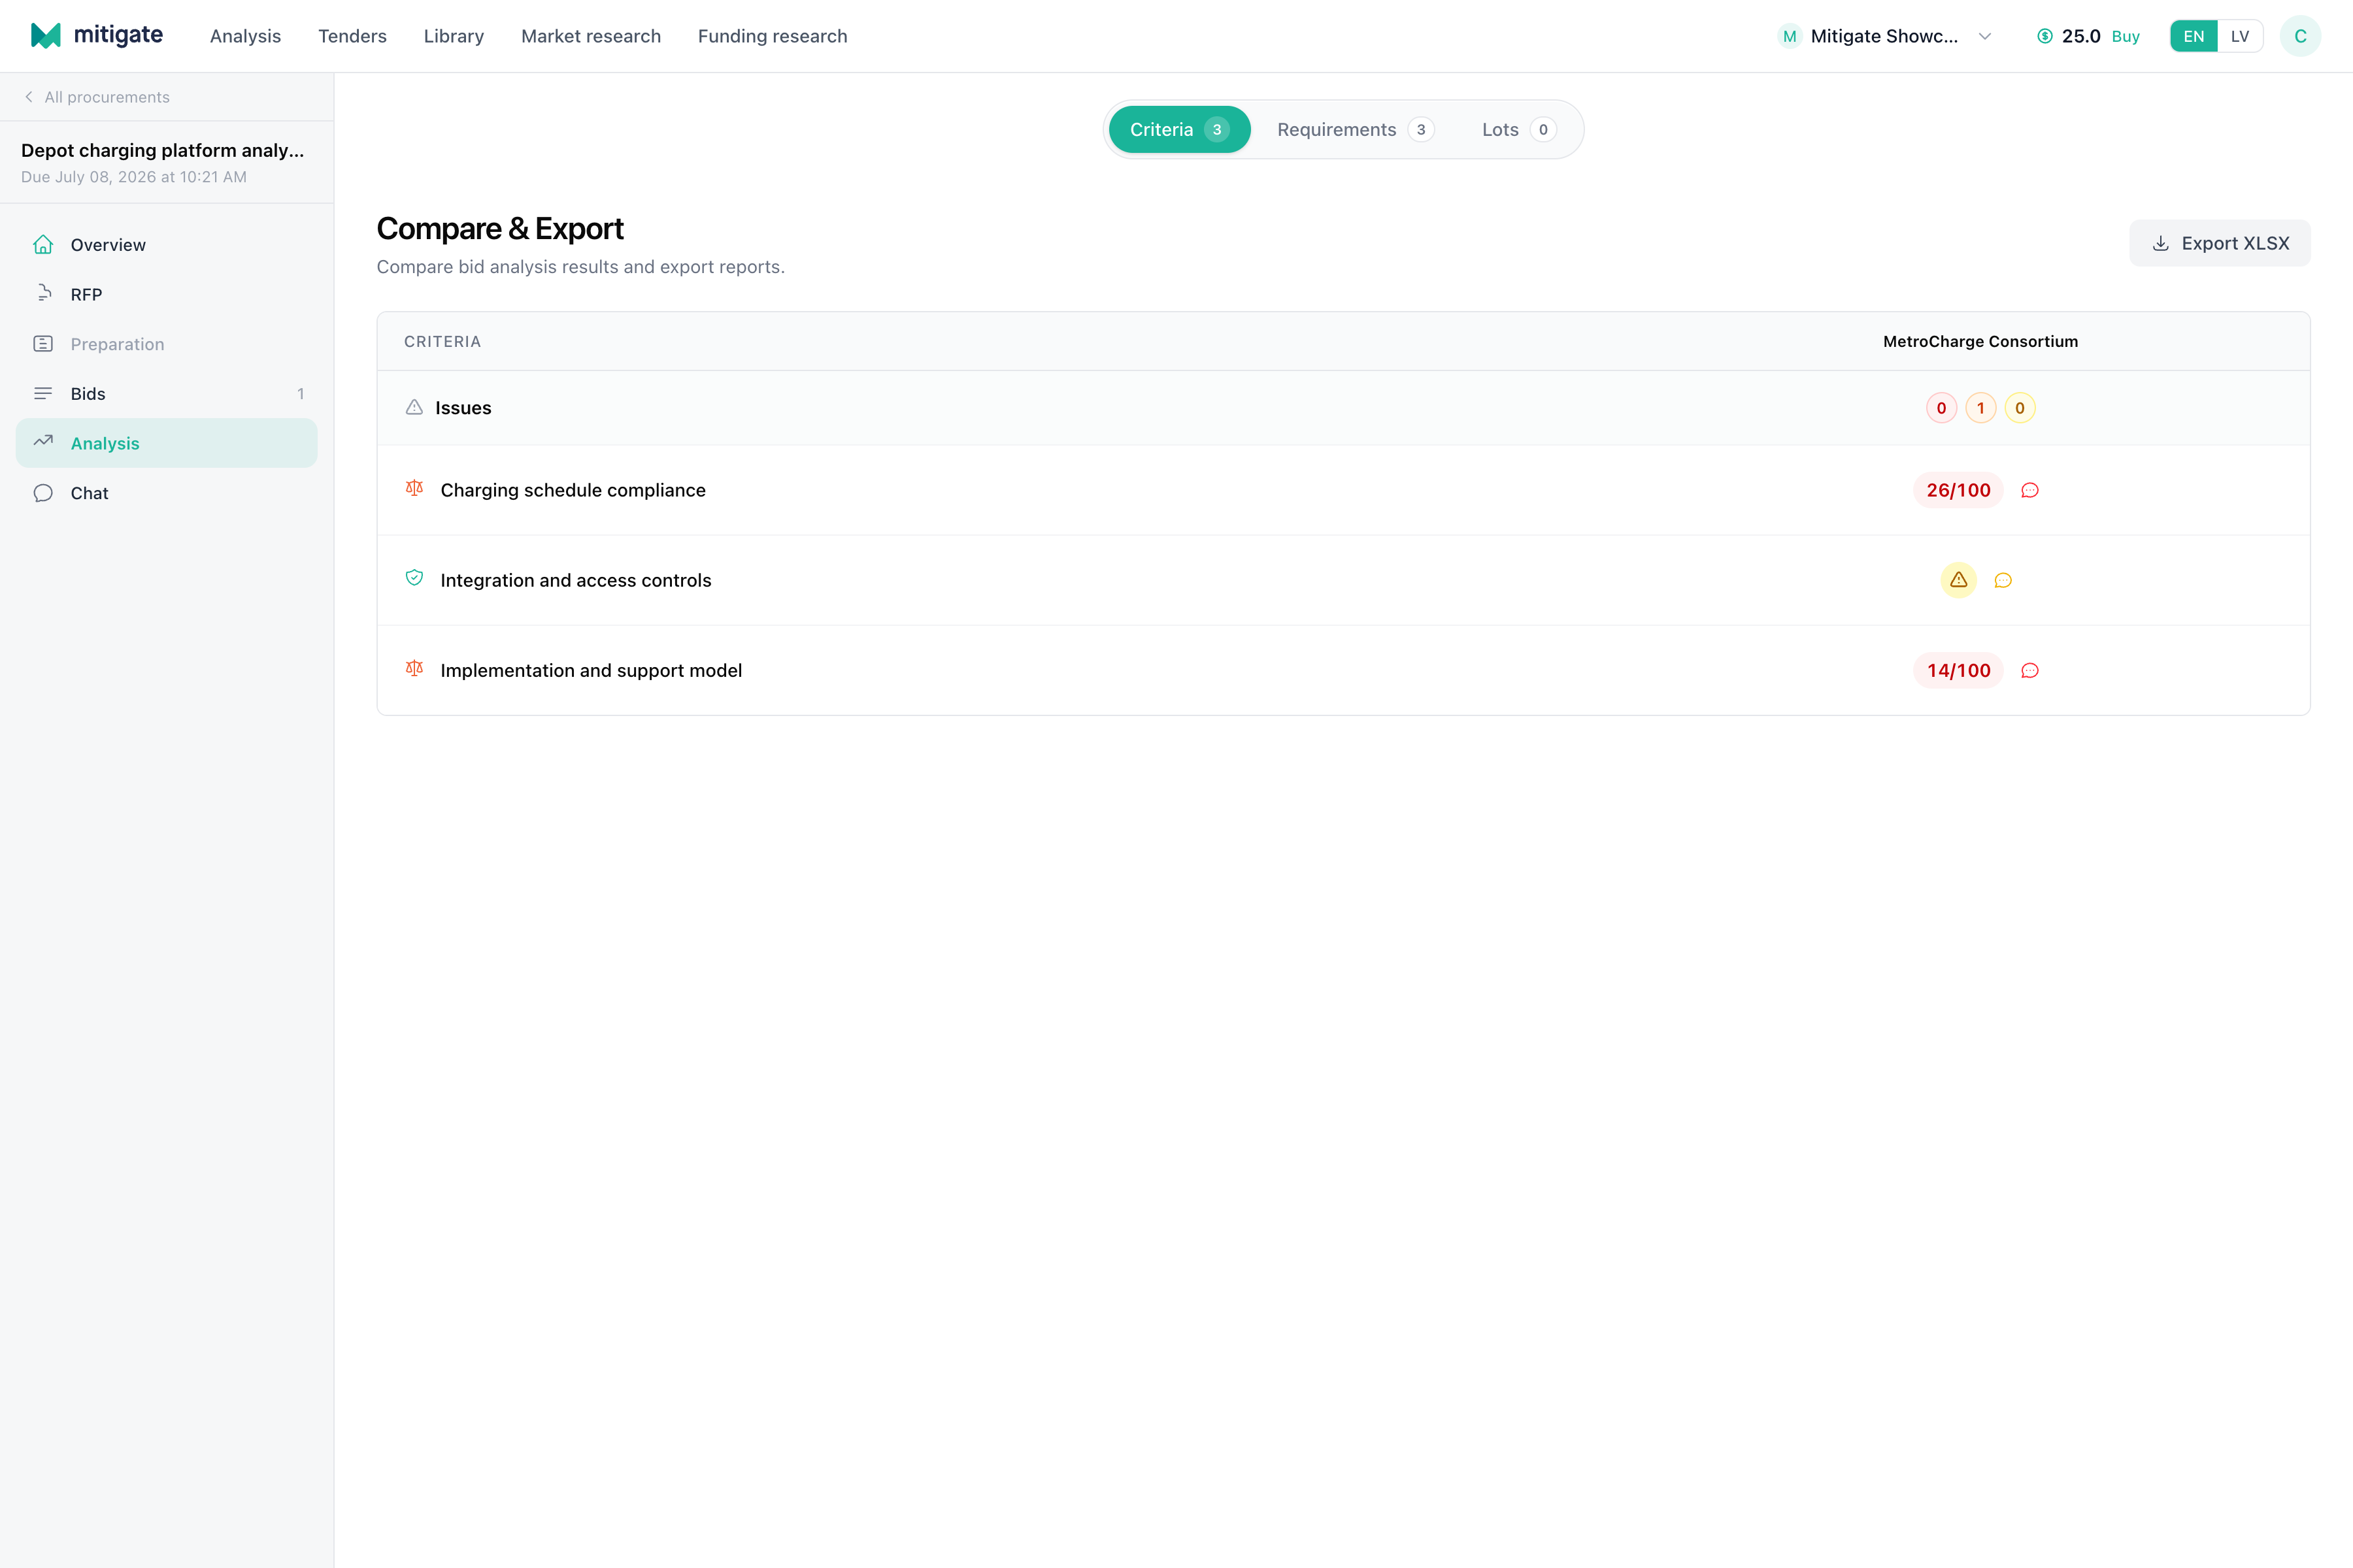Click the red issues count badge
This screenshot has height=1568, width=2353.
(1942, 408)
